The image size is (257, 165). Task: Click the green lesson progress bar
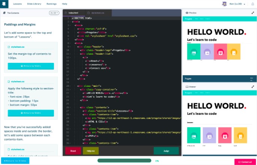[x=125, y=161]
